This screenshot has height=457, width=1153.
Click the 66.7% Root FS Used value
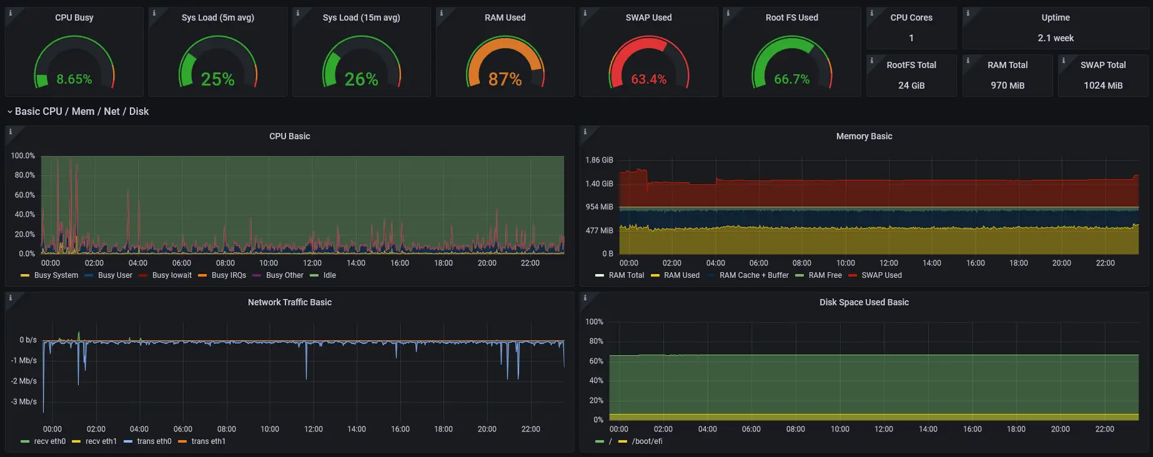click(x=792, y=79)
